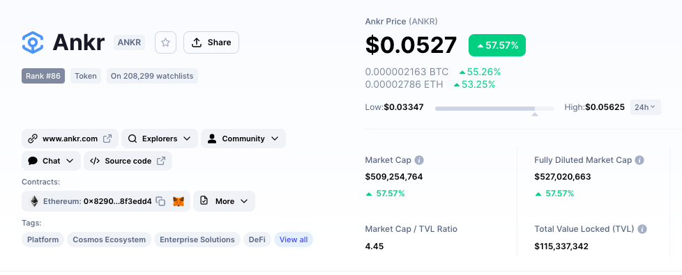
Task: Expand the Community dropdown
Action: tap(243, 139)
